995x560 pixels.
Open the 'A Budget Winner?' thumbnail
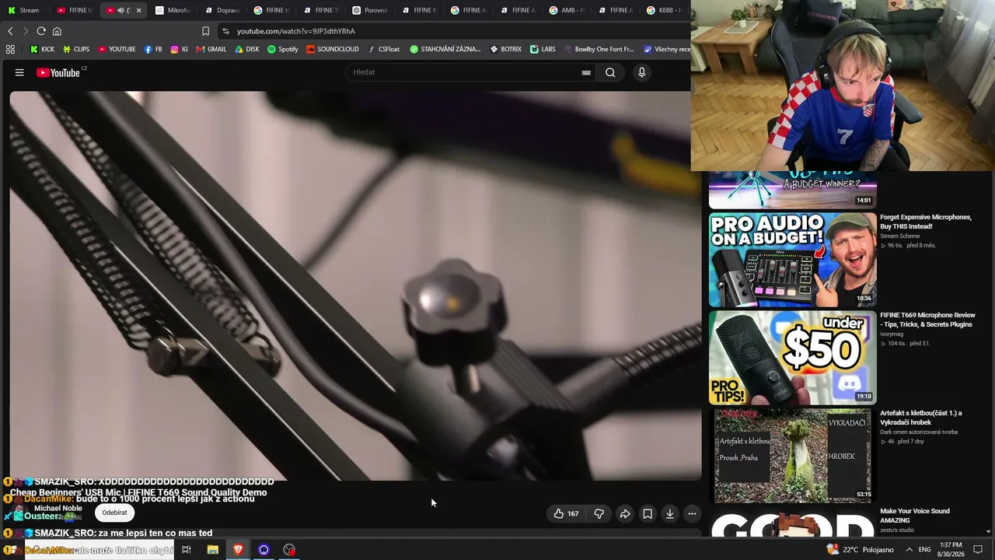[792, 190]
